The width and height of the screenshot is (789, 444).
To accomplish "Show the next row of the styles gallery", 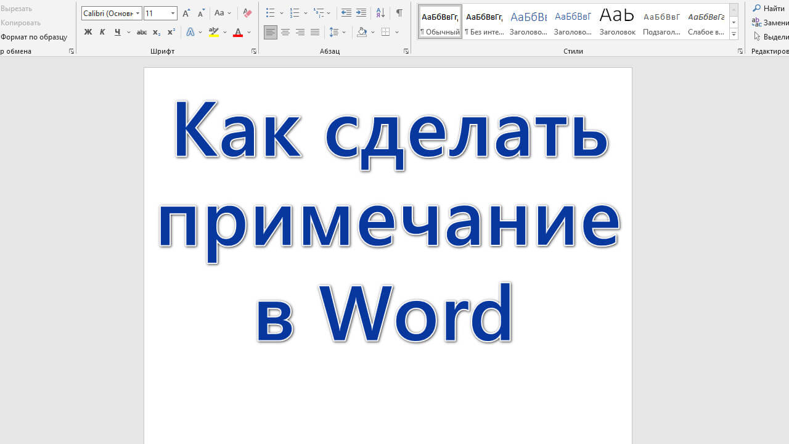I will [x=734, y=23].
